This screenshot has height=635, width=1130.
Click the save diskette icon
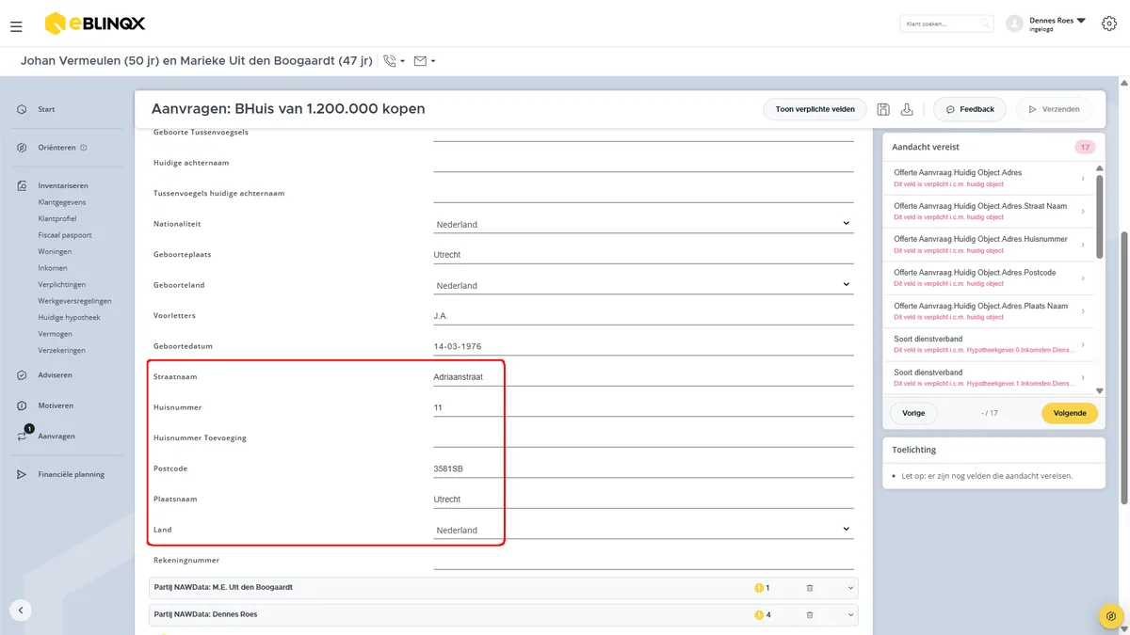883,109
